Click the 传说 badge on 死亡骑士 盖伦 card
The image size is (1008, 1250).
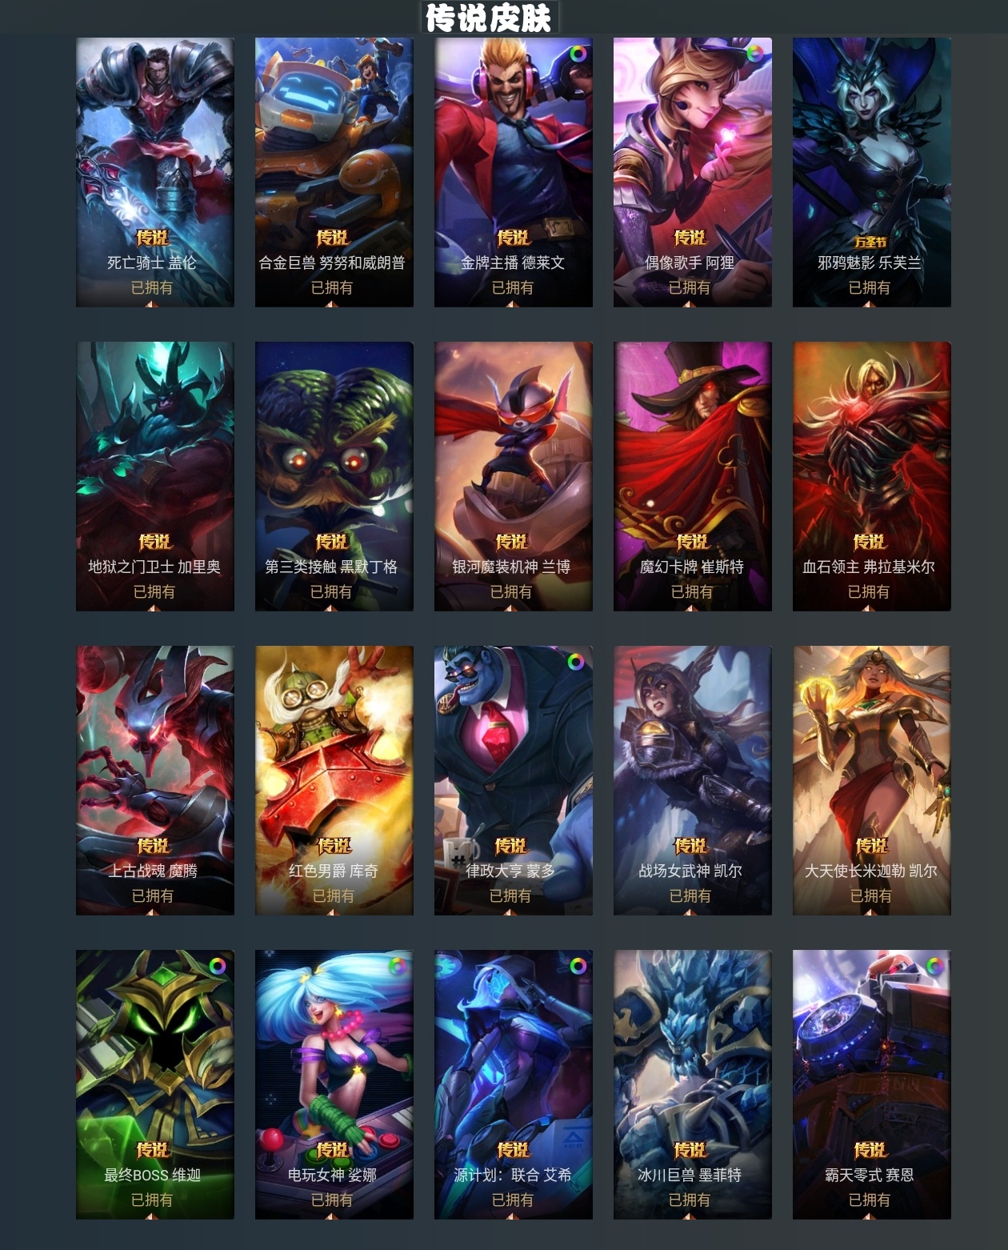(x=152, y=238)
